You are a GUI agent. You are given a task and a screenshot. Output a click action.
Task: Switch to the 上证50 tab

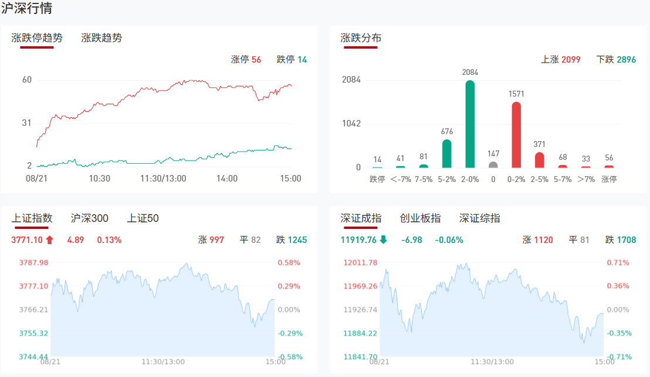click(143, 218)
